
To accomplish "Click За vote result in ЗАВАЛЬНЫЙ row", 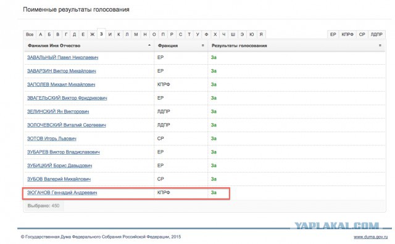I will [x=214, y=57].
